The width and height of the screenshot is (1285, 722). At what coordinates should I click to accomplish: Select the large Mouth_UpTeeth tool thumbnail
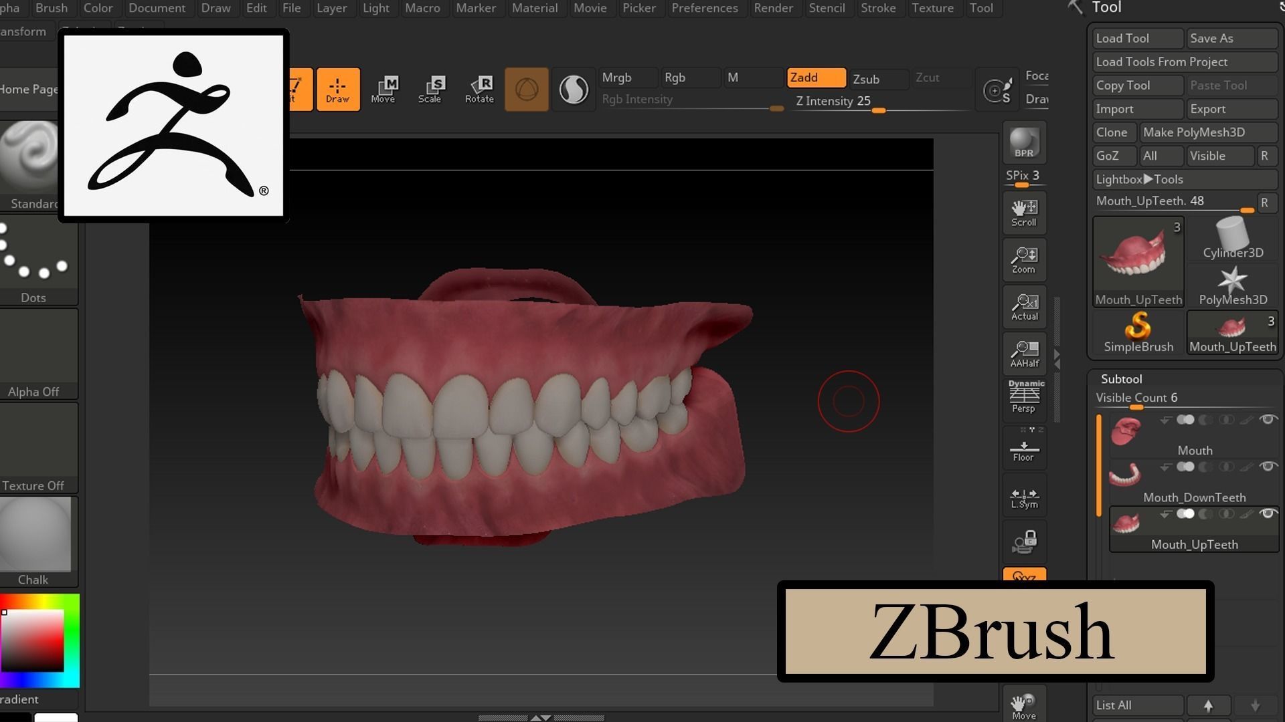click(1138, 261)
